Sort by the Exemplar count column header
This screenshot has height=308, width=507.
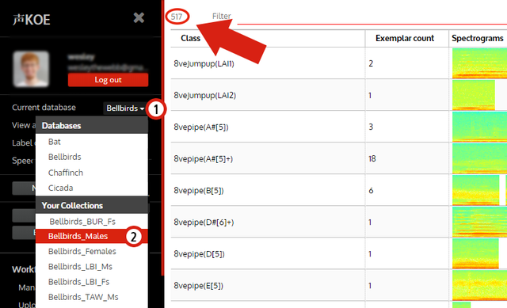click(406, 39)
